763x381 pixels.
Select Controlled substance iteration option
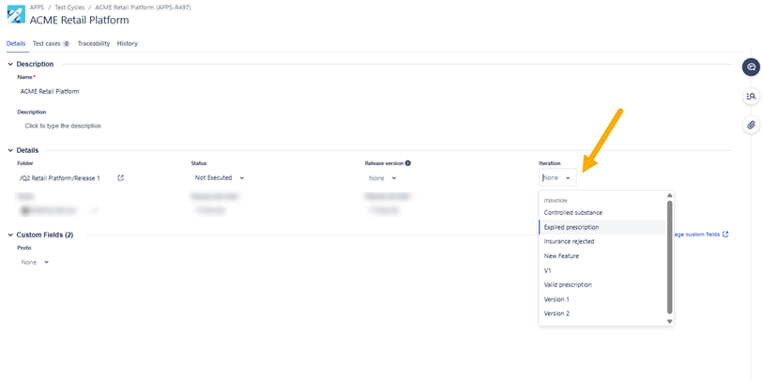click(603, 213)
